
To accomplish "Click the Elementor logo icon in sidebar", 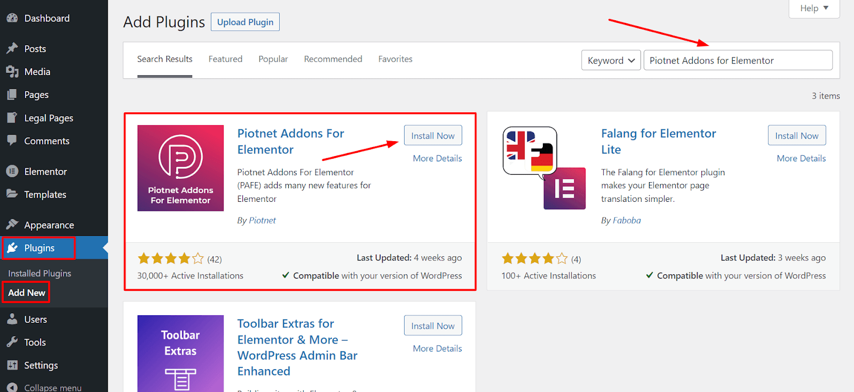I will [12, 171].
